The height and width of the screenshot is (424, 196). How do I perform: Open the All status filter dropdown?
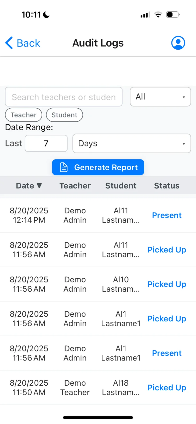[160, 97]
